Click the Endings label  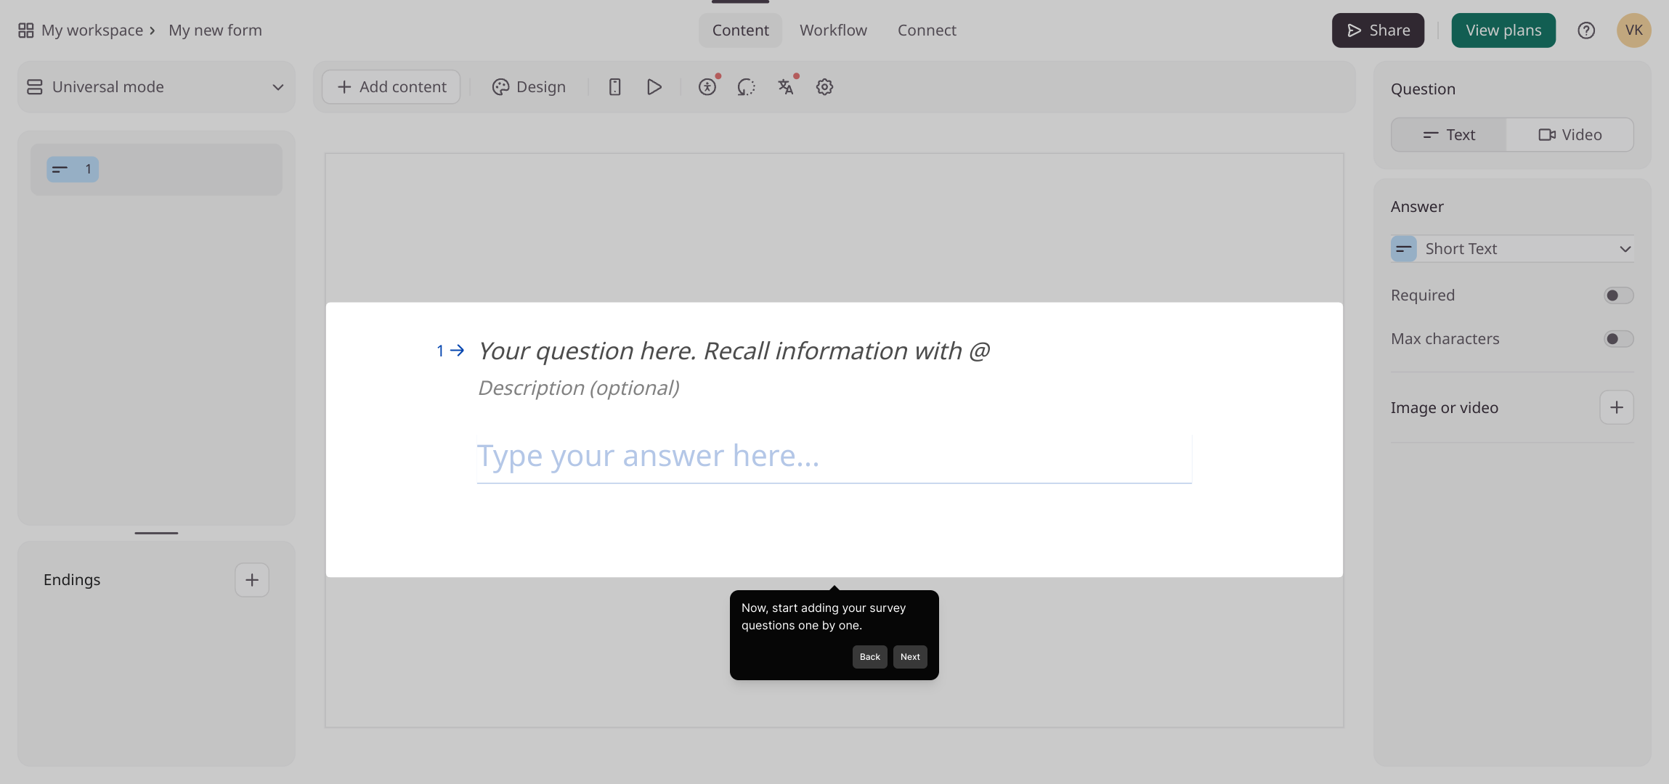click(72, 580)
